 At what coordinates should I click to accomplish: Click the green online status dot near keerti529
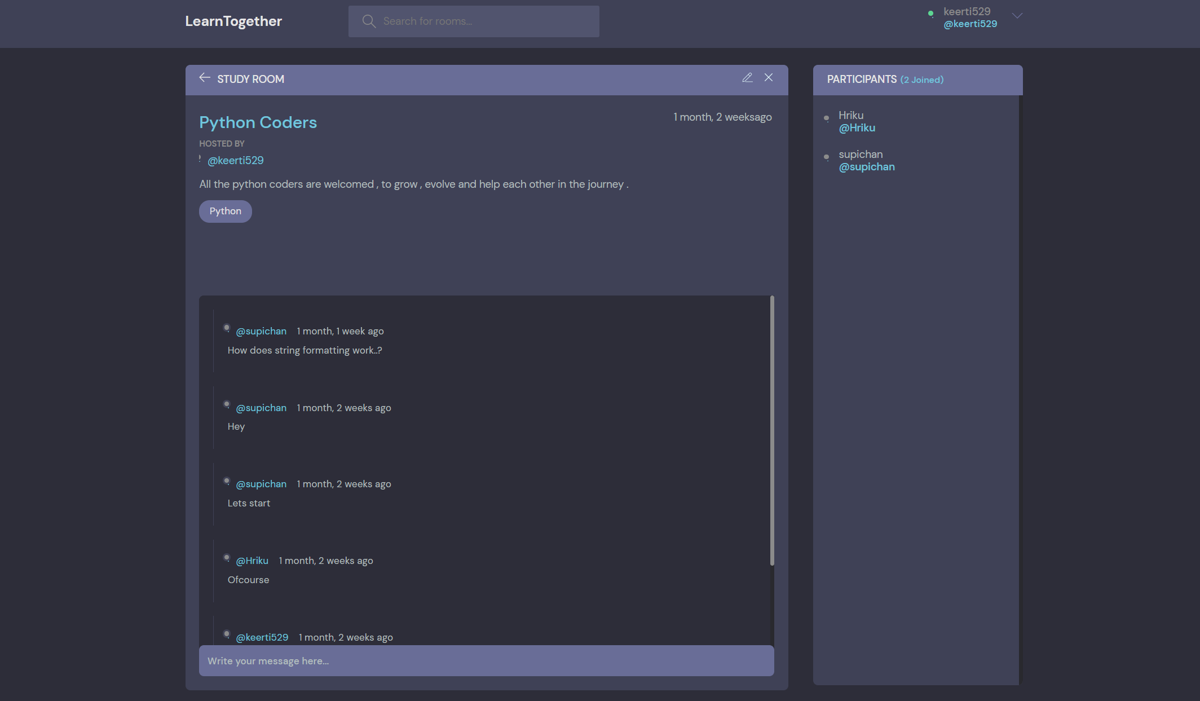pos(930,14)
